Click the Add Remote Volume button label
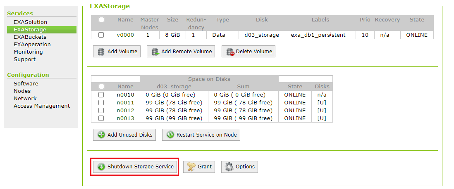Screen dimensions: 454x189 (186, 52)
